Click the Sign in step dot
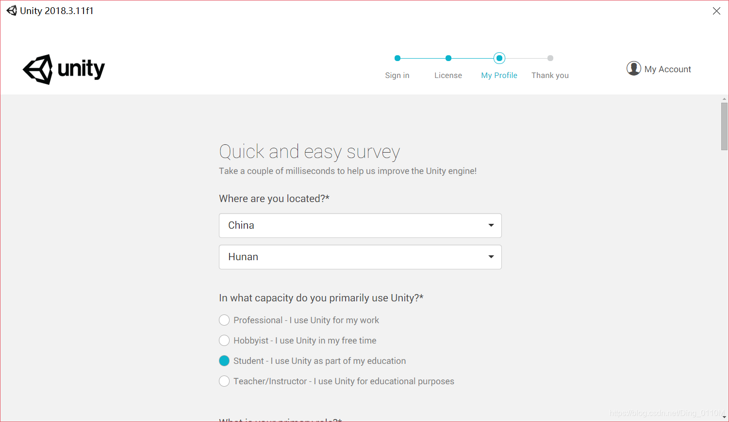 [x=398, y=58]
